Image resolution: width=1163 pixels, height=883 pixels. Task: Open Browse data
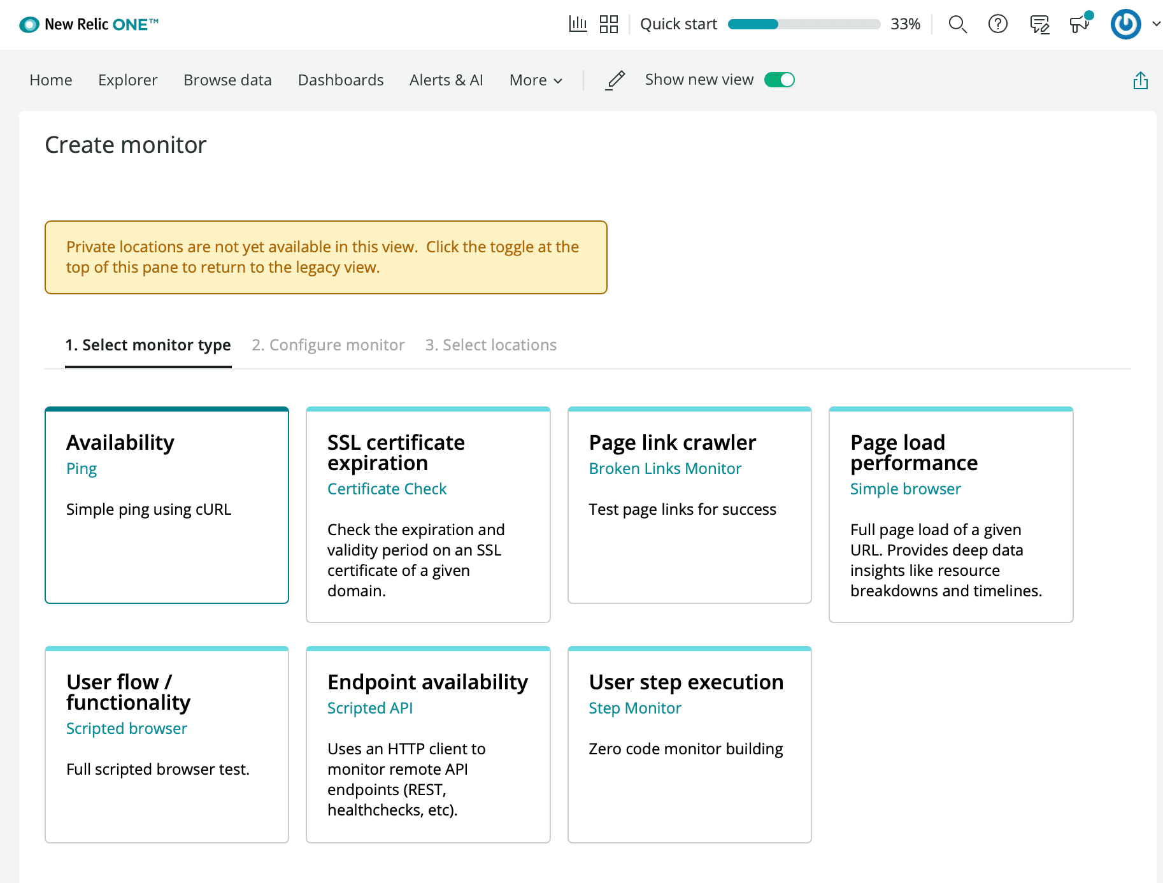click(227, 80)
